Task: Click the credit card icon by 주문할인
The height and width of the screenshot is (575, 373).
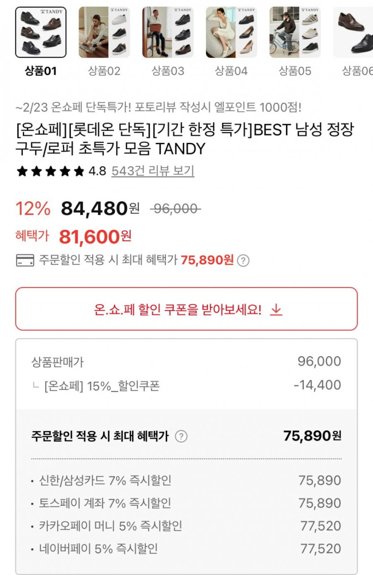Action: [25, 260]
